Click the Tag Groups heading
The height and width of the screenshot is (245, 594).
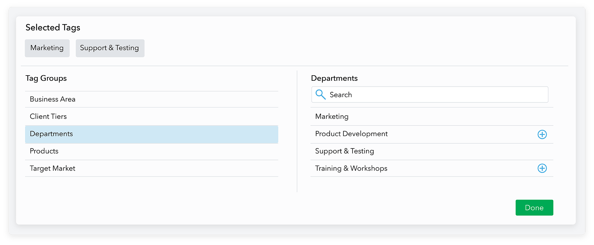click(46, 78)
